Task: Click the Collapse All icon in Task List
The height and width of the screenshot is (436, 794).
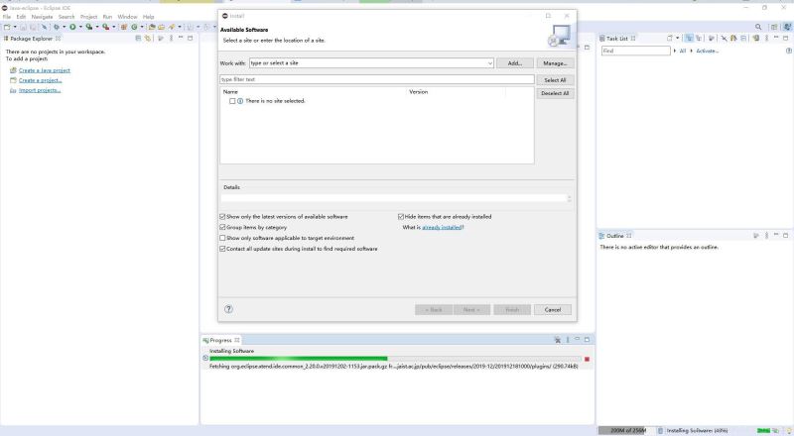Action: (743, 38)
